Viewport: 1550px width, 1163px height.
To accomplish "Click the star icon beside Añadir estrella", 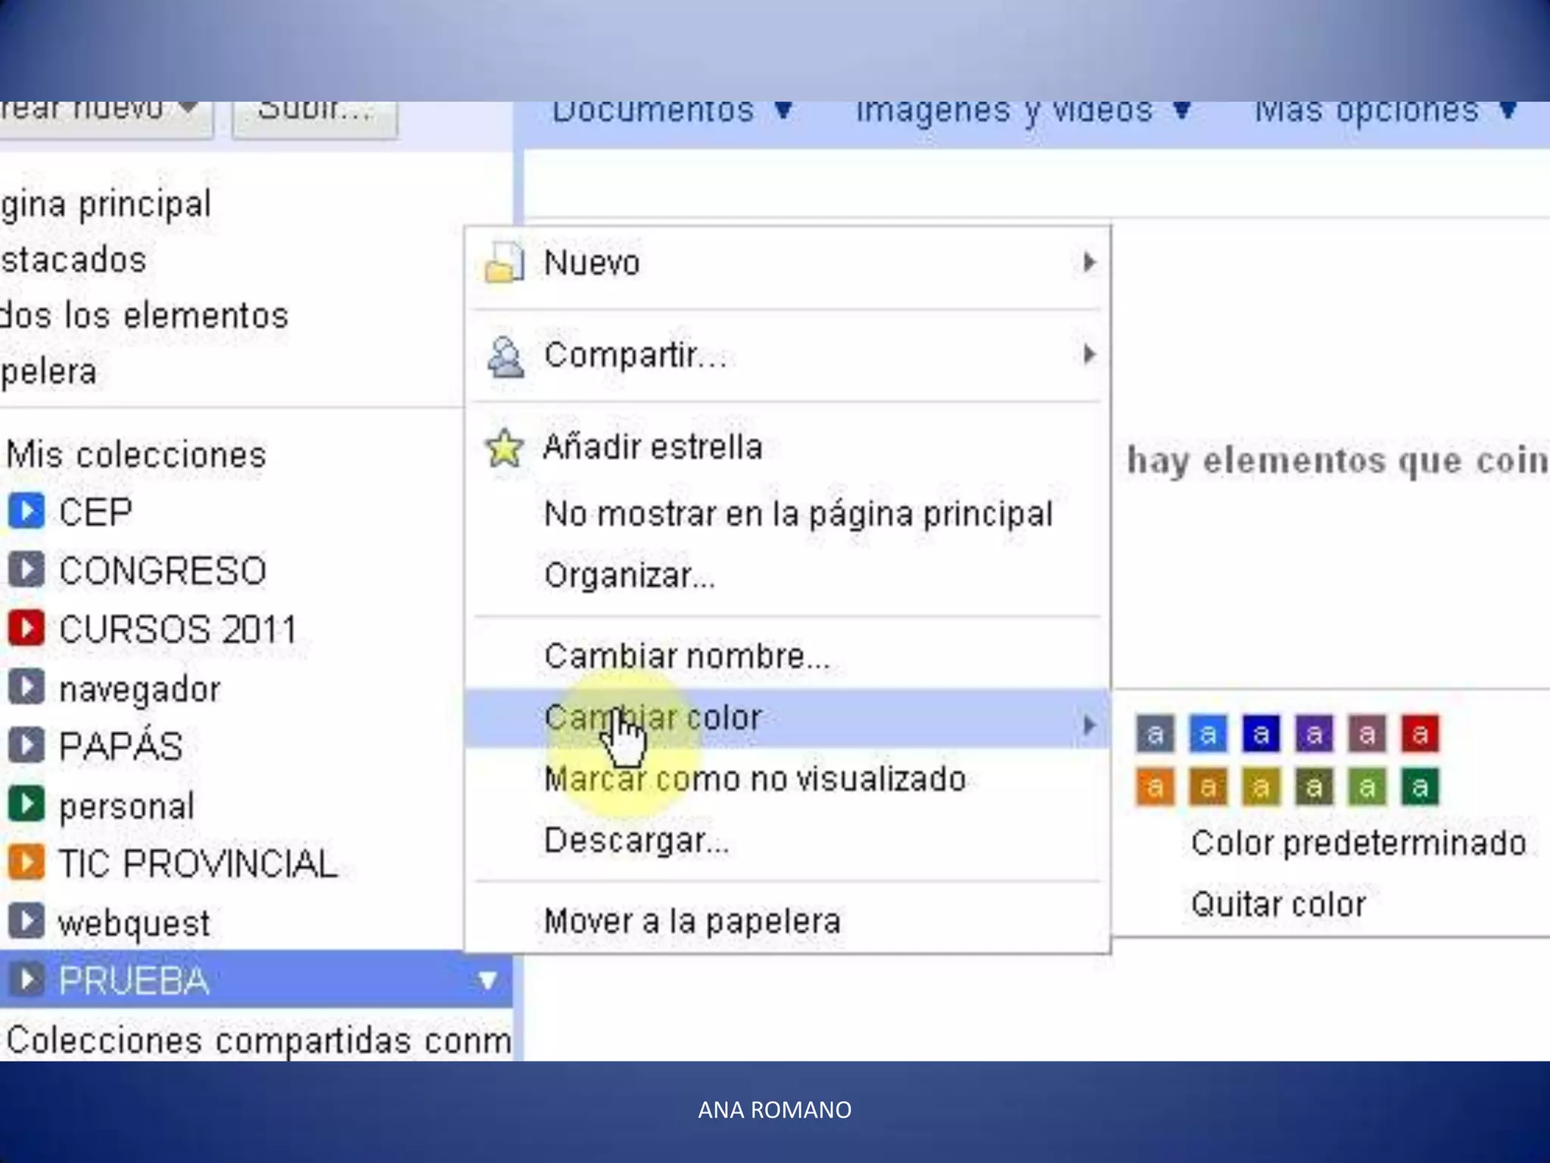I will coord(504,447).
